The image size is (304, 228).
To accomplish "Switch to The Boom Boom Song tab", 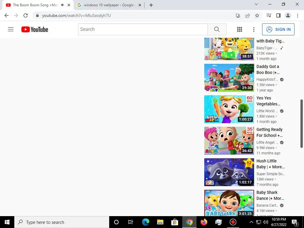I will tap(35, 5).
